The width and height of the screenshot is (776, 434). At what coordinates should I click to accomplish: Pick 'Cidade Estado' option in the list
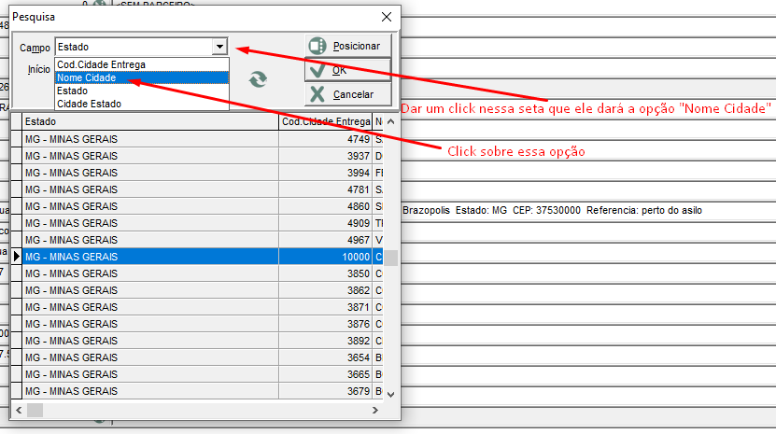tap(141, 104)
